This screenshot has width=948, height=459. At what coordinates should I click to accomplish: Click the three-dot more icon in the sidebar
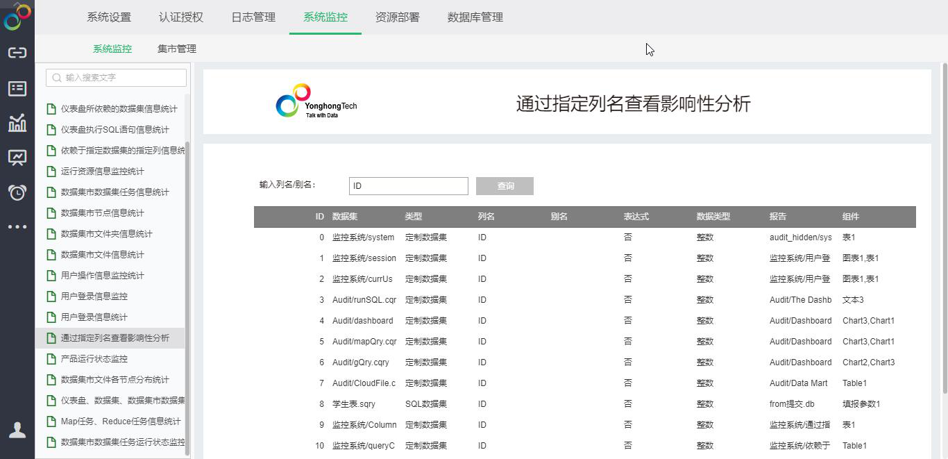(x=17, y=226)
